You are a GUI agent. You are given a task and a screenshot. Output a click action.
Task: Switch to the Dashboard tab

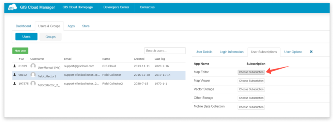23,26
